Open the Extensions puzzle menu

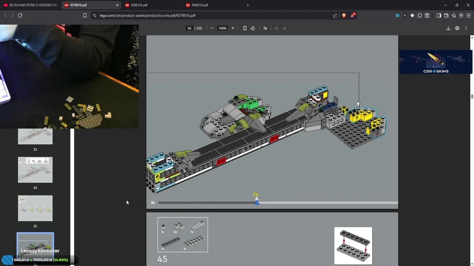click(420, 16)
